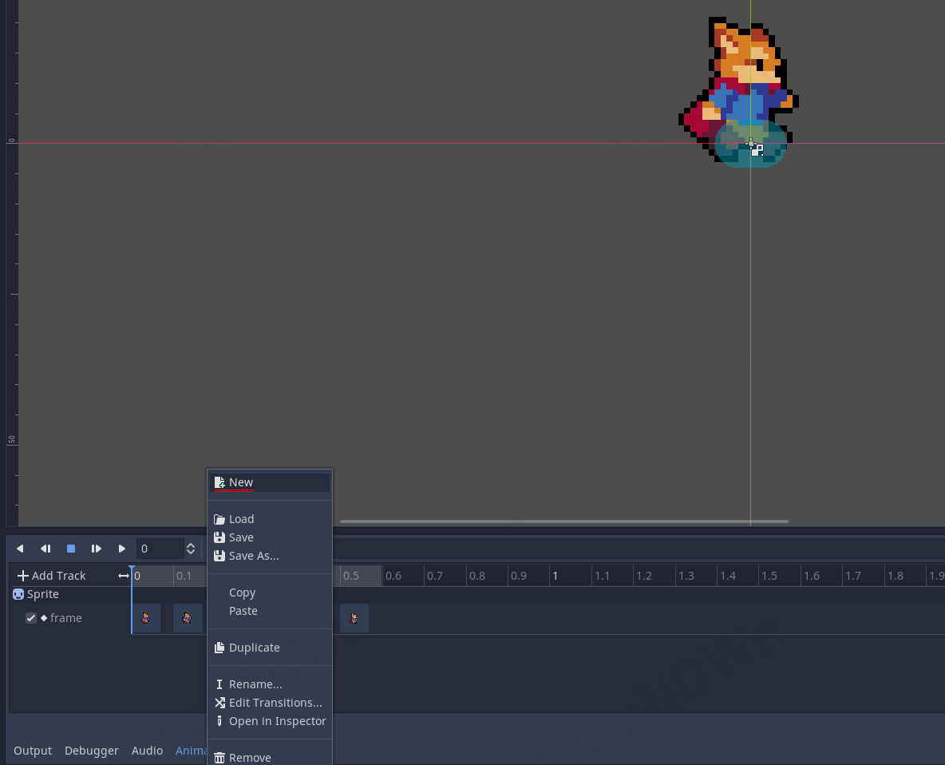Choose Open in Inspector menu entry

click(270, 721)
